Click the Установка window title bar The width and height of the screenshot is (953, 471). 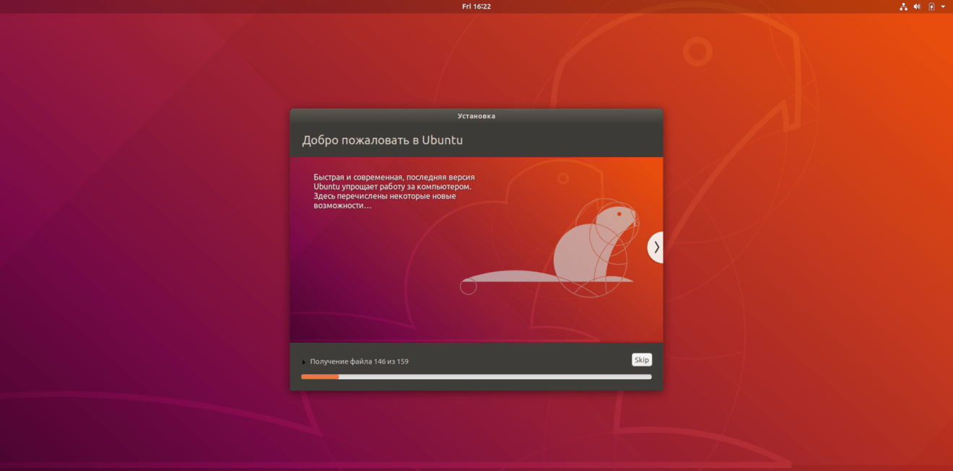[x=476, y=114]
